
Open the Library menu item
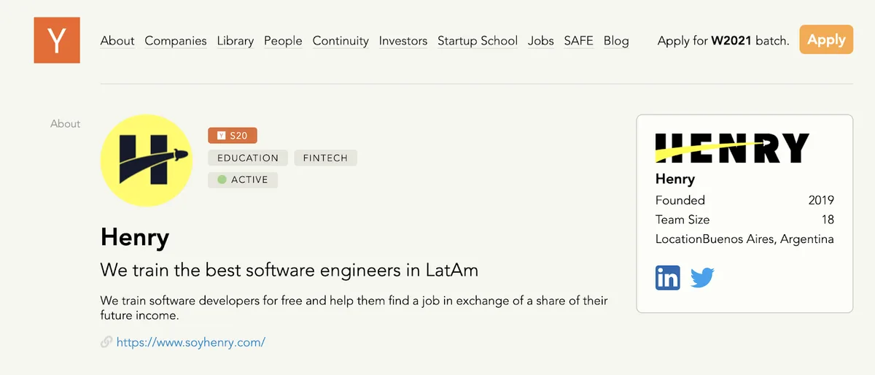(236, 41)
